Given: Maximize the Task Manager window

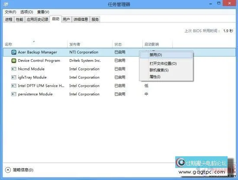Looking at the screenshot, I should click(219, 3).
